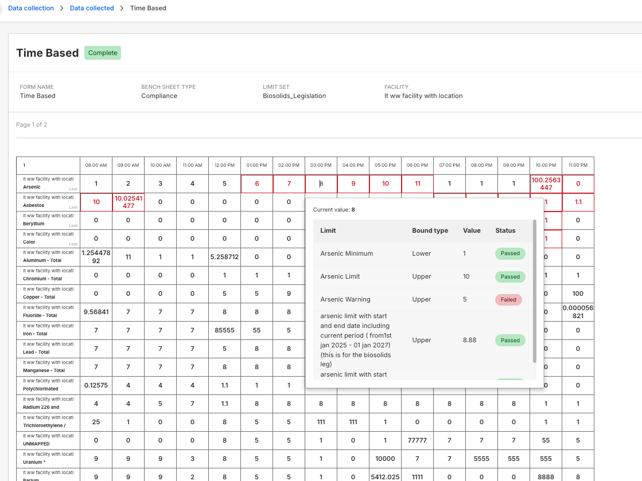
Task: Select the Fluoride - Total cell showing 9.56841
Action: (x=96, y=312)
